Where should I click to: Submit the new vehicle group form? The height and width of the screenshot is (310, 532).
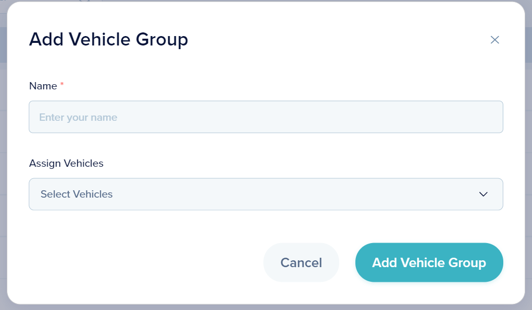point(429,262)
